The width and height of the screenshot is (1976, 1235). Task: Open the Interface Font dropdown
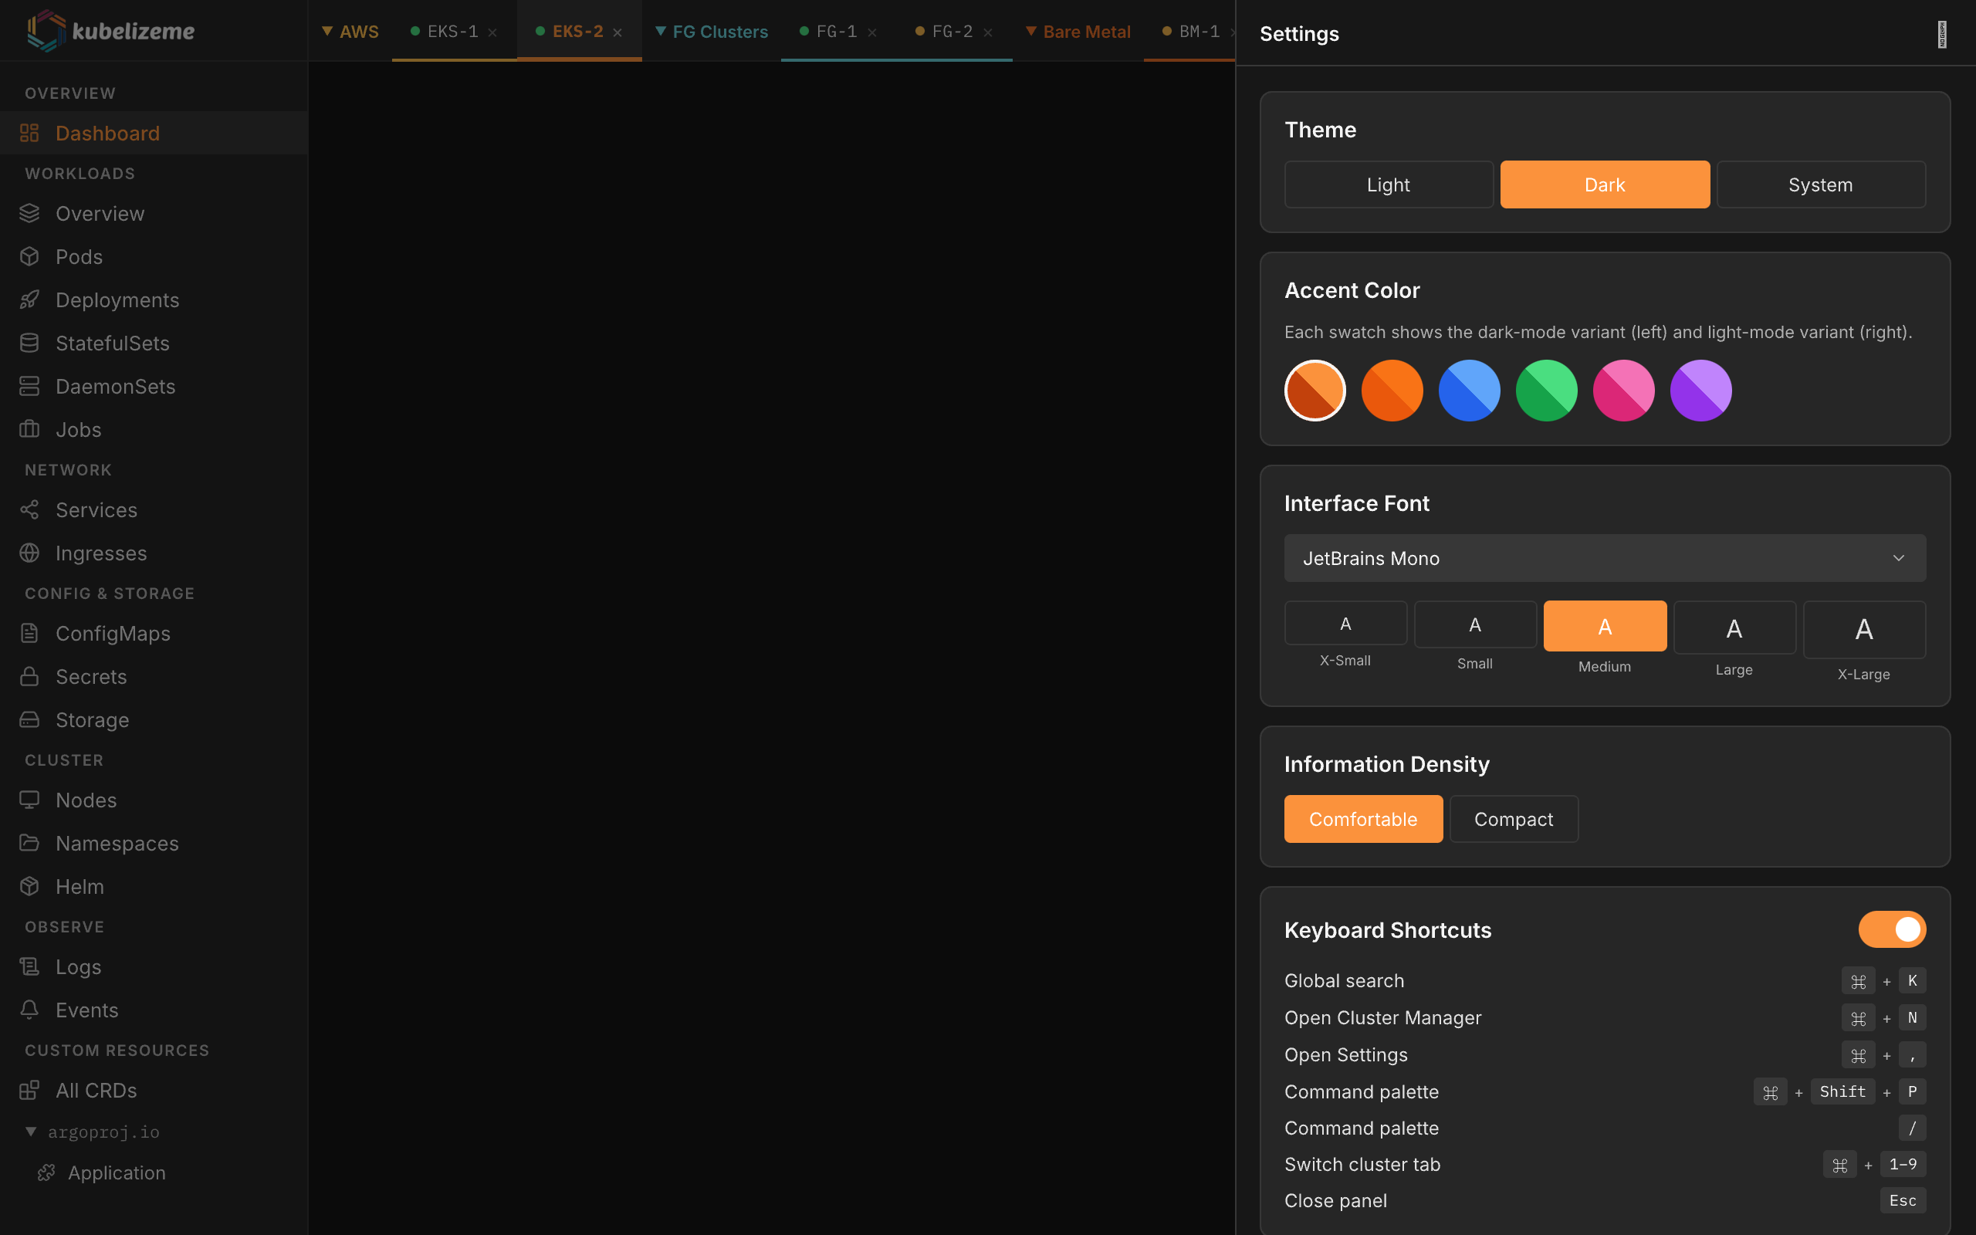click(1604, 558)
